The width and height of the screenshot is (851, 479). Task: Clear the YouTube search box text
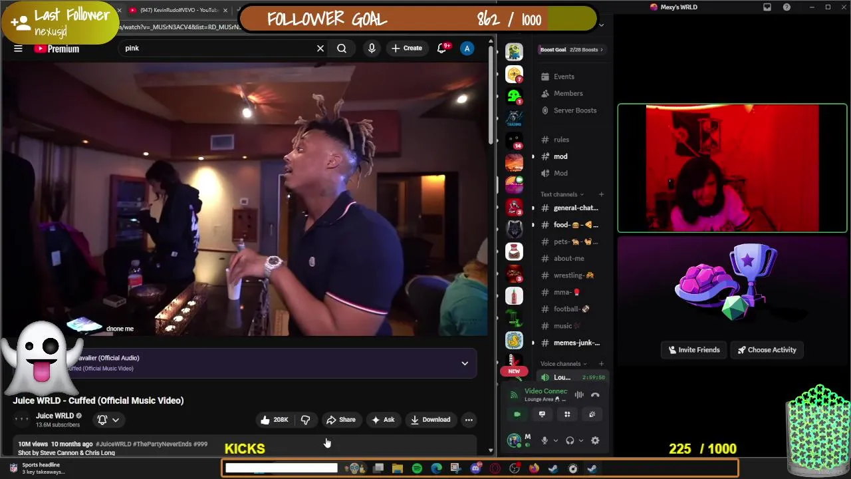(320, 49)
